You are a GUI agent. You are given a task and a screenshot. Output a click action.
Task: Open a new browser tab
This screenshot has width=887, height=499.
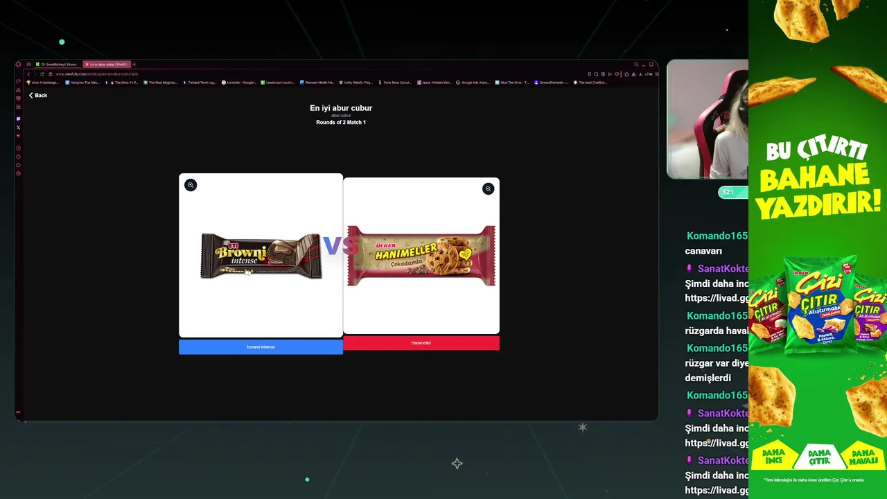pos(134,64)
